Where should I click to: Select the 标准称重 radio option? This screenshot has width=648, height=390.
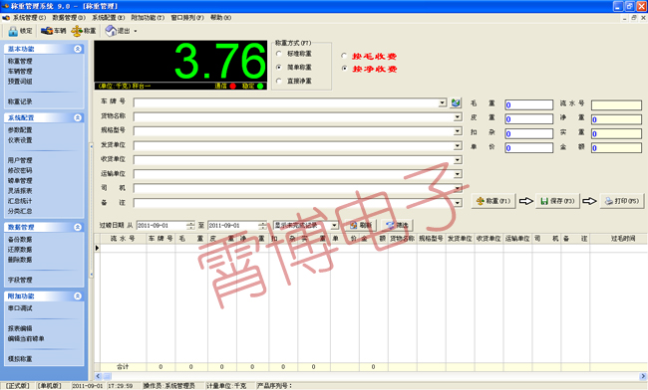[279, 54]
